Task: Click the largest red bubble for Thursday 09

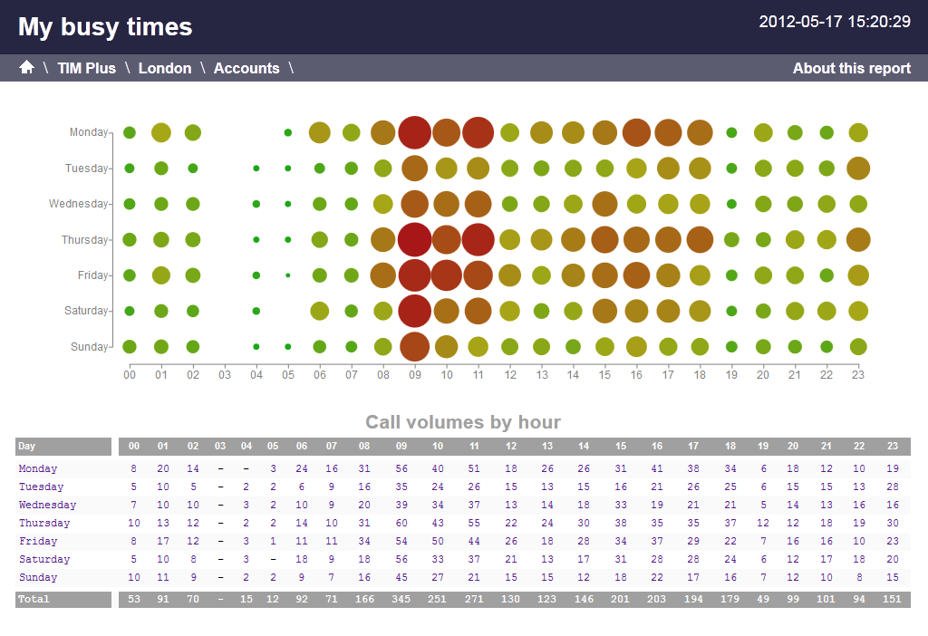Action: tap(414, 240)
